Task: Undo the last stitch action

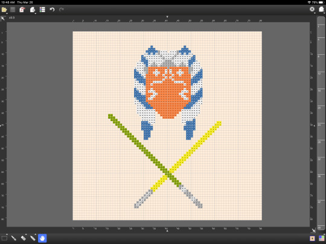Action: coord(52,10)
